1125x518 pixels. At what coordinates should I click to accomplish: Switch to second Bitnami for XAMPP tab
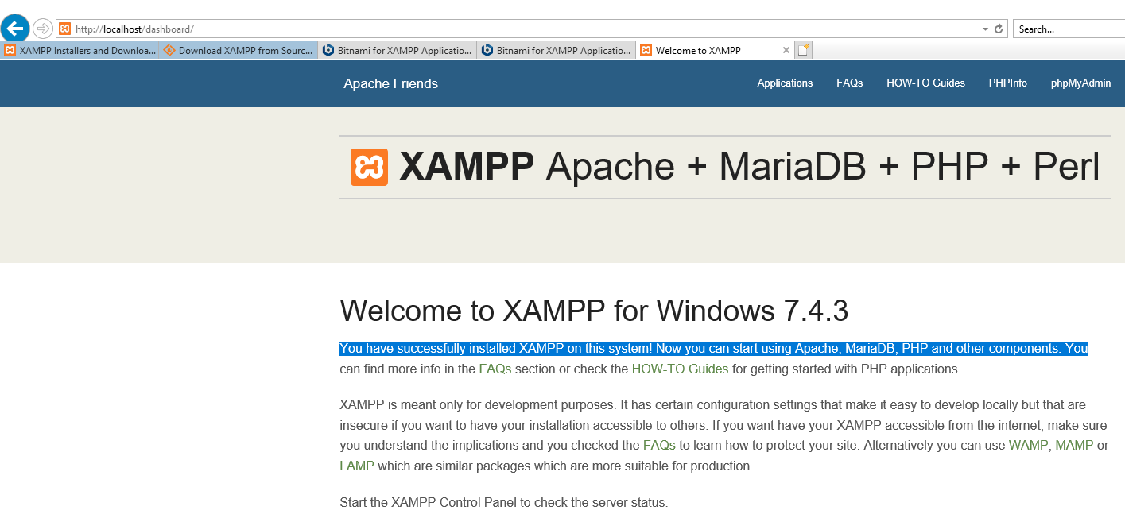(x=557, y=50)
